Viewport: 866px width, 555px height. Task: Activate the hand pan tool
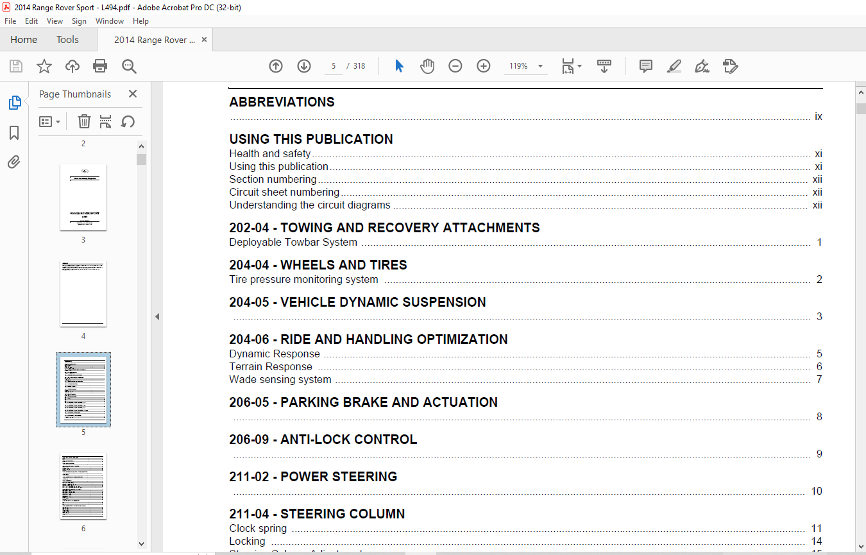pos(427,66)
